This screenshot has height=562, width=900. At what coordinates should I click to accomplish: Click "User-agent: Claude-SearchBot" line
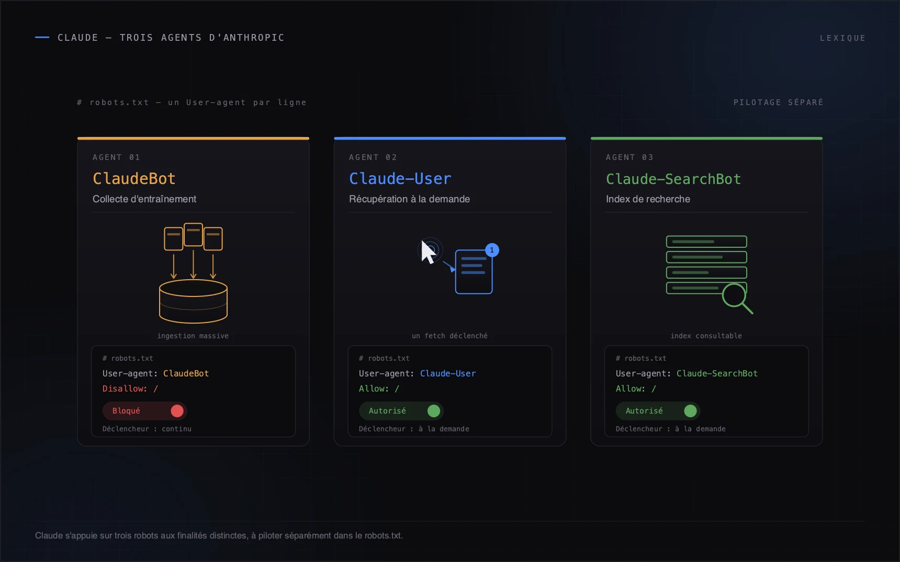tap(687, 374)
